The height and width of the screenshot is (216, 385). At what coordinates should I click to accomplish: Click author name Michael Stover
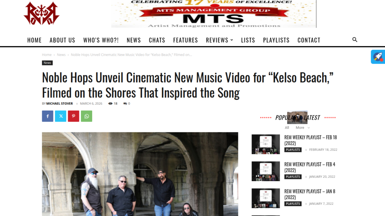click(60, 103)
